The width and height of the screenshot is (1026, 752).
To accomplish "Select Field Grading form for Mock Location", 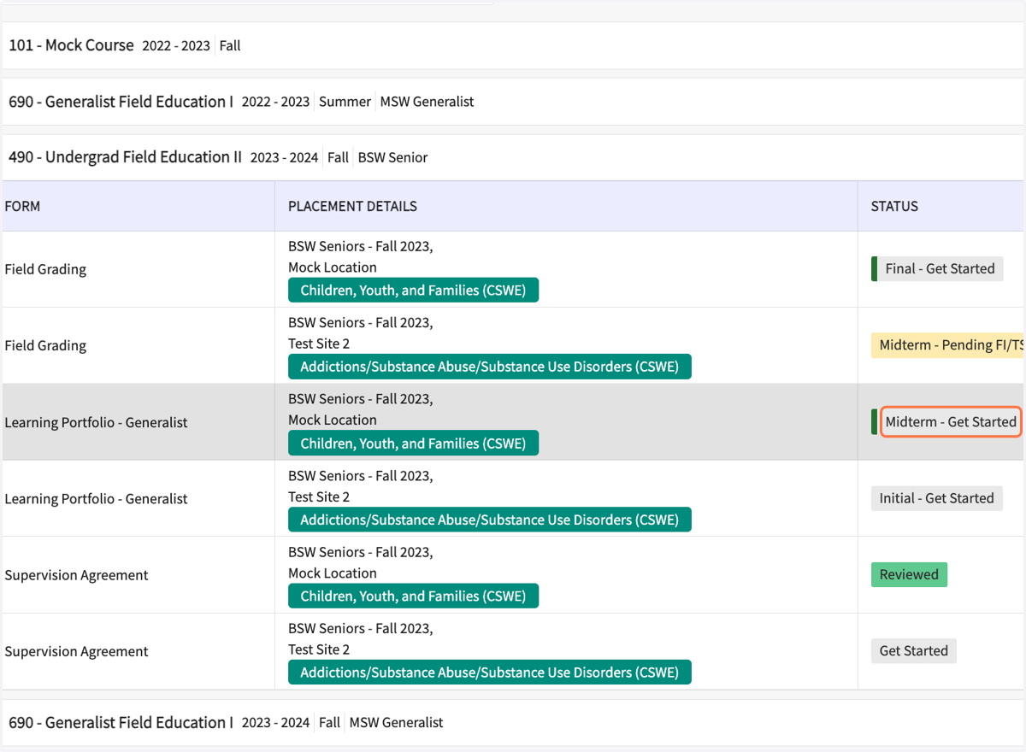I will point(45,269).
